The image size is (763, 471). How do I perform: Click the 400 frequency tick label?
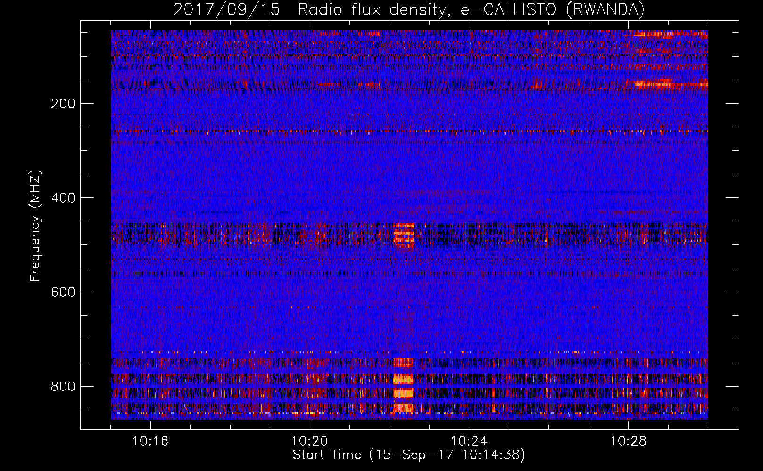[x=63, y=198]
